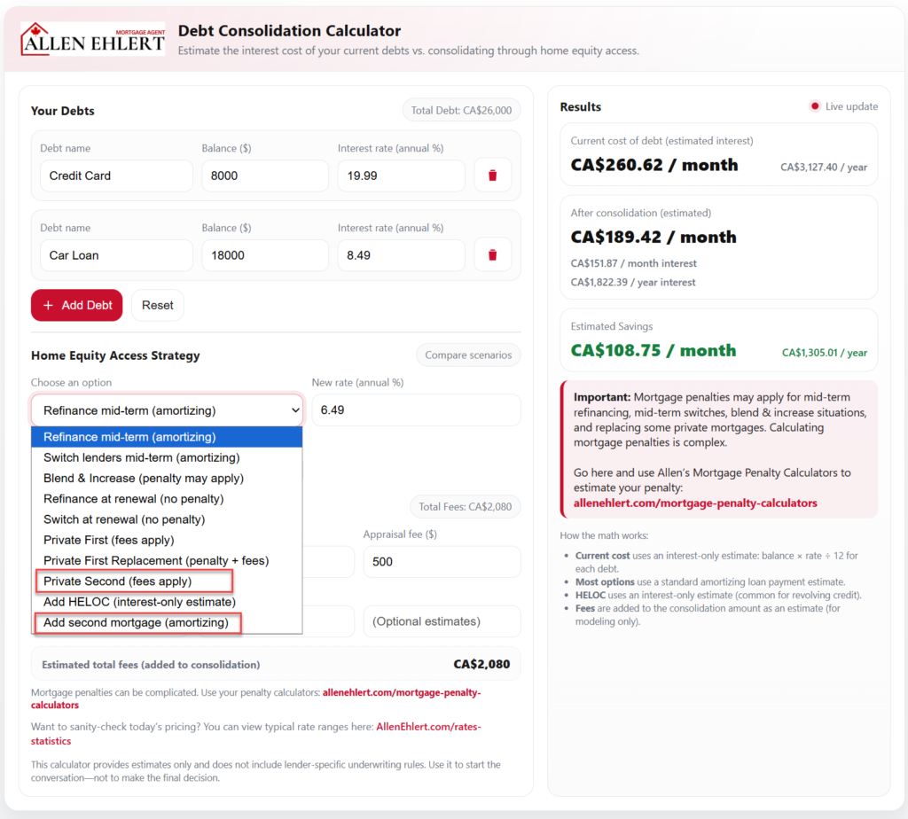908x819 pixels.
Task: Edit the Car Loan interest rate field
Action: [401, 255]
